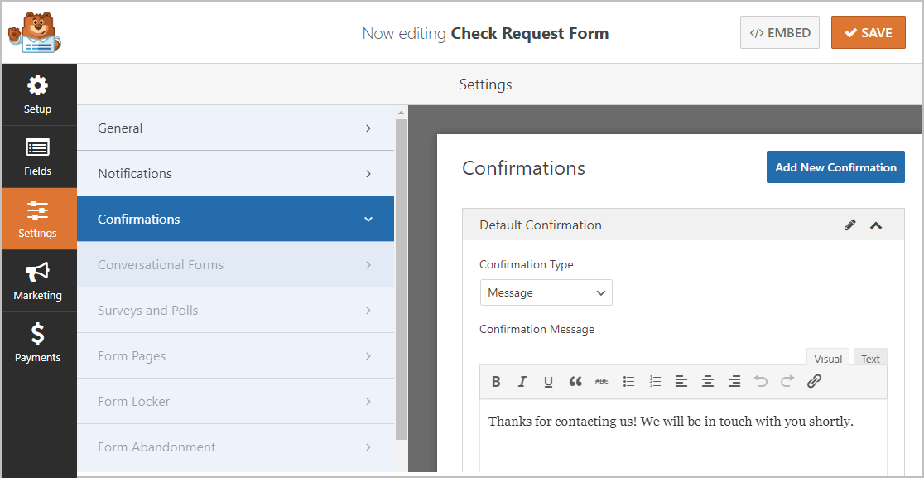Image resolution: width=924 pixels, height=478 pixels.
Task: Open the Setup gear panel
Action: coord(38,94)
